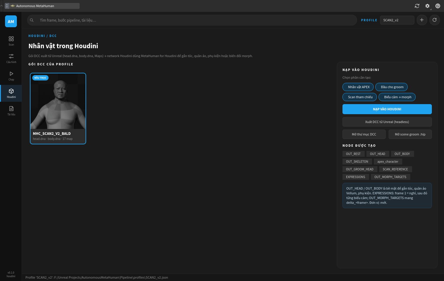Image resolution: width=444 pixels, height=281 pixels.
Task: Click the HOUDINI / DCC breadcrumb
Action: (x=43, y=36)
